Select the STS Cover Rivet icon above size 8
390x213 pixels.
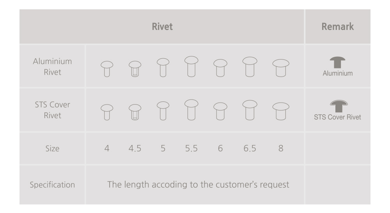(x=280, y=111)
